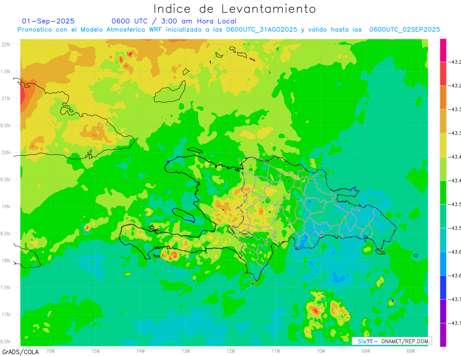The width and height of the screenshot is (461, 356).
Task: Click the title "Indice de Levantamiento"
Action: pyautogui.click(x=235, y=9)
